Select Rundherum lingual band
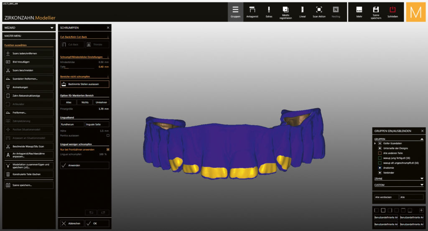Screen dimensions: 428x231 pyautogui.click(x=72, y=125)
